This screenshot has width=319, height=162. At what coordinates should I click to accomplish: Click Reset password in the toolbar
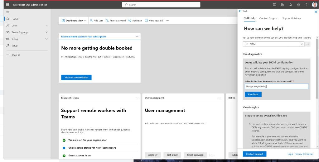pos(116,21)
